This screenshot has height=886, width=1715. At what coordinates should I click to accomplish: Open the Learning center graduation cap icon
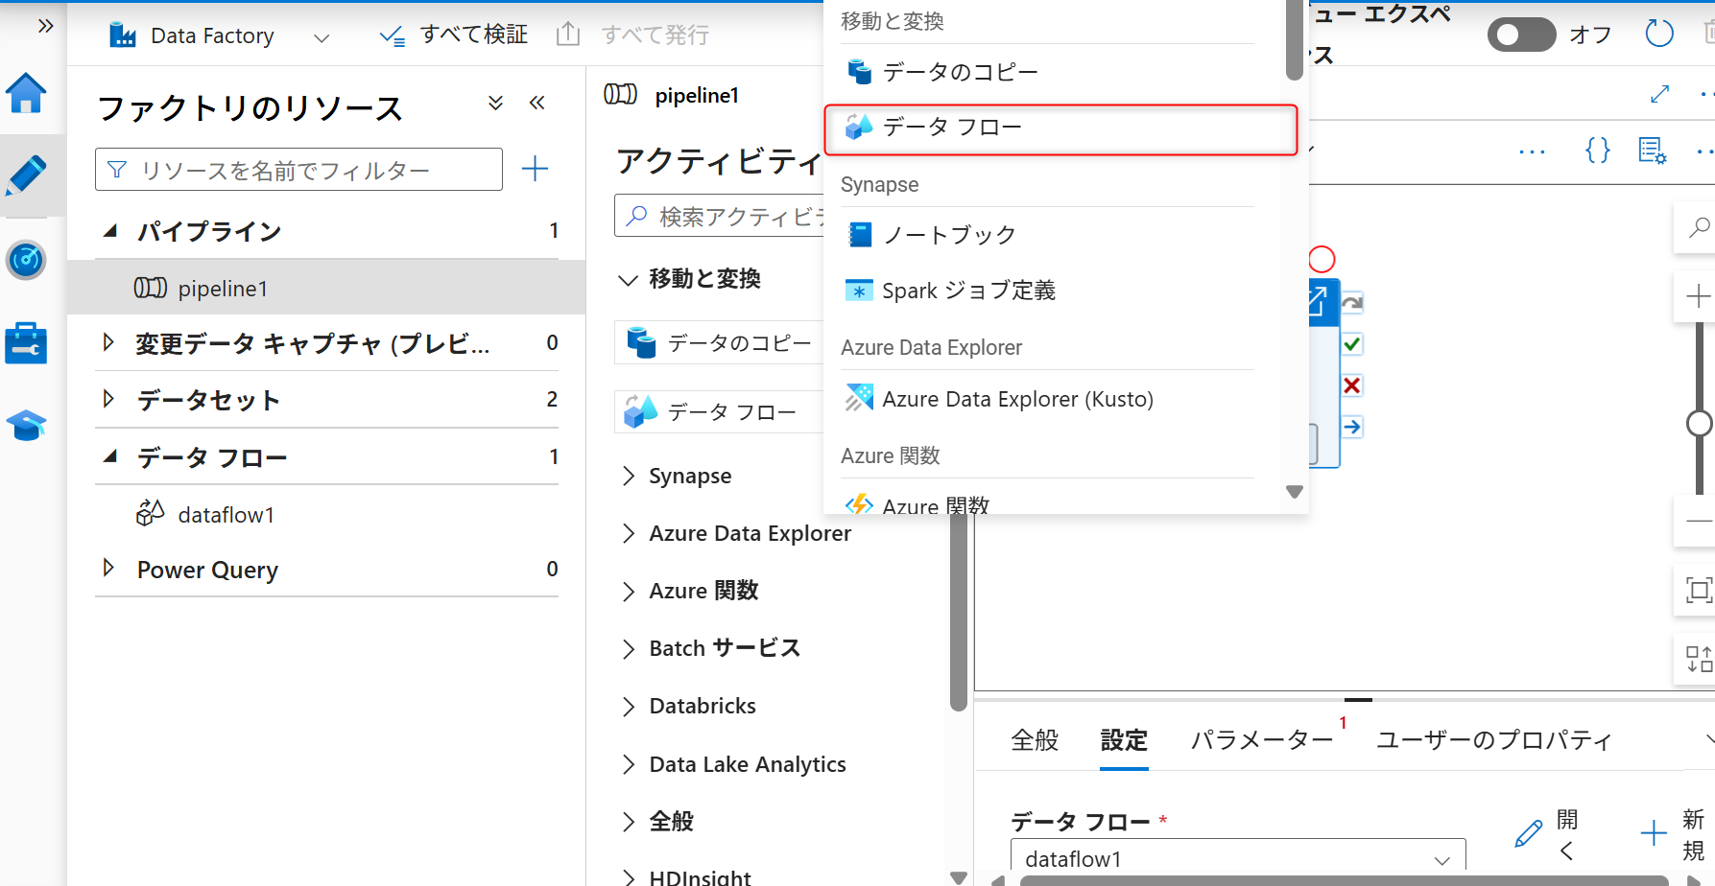click(26, 425)
